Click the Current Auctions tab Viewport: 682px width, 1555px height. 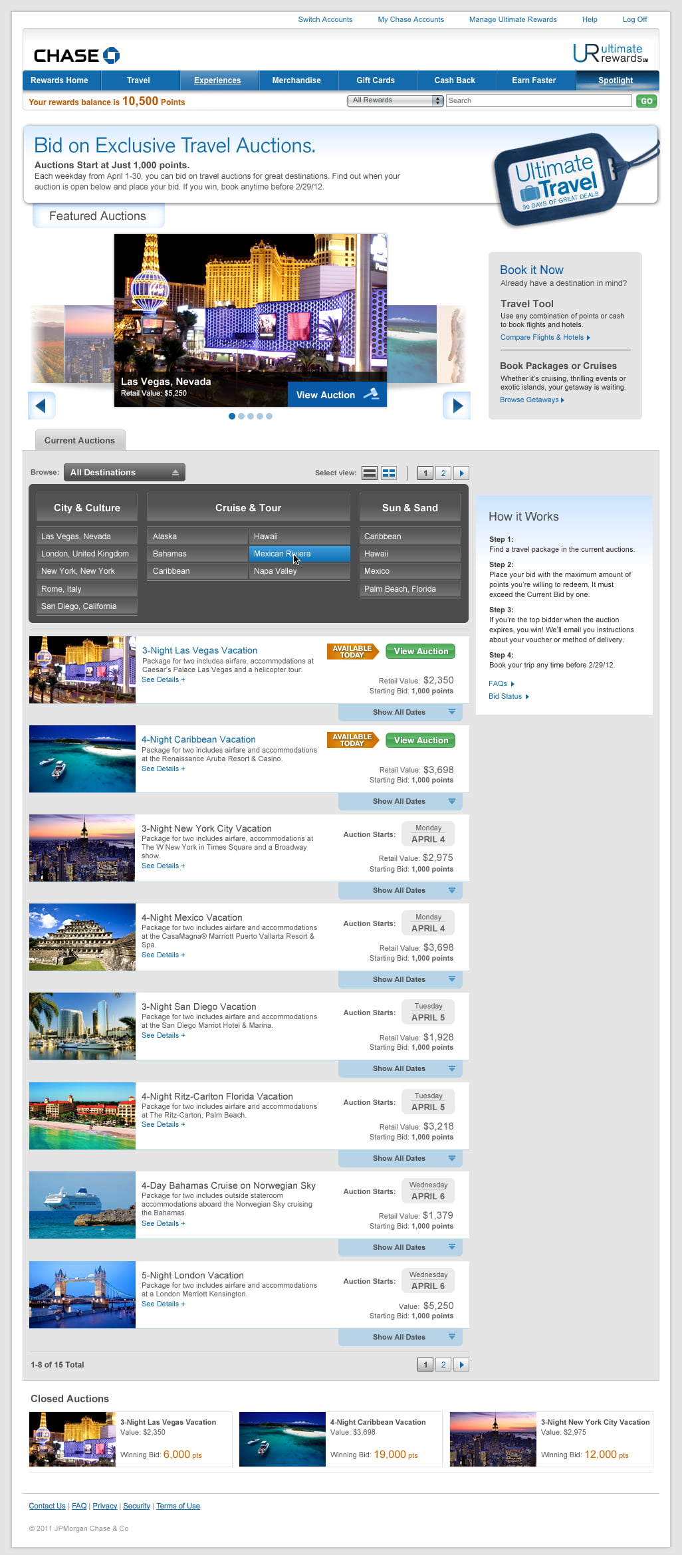click(80, 441)
